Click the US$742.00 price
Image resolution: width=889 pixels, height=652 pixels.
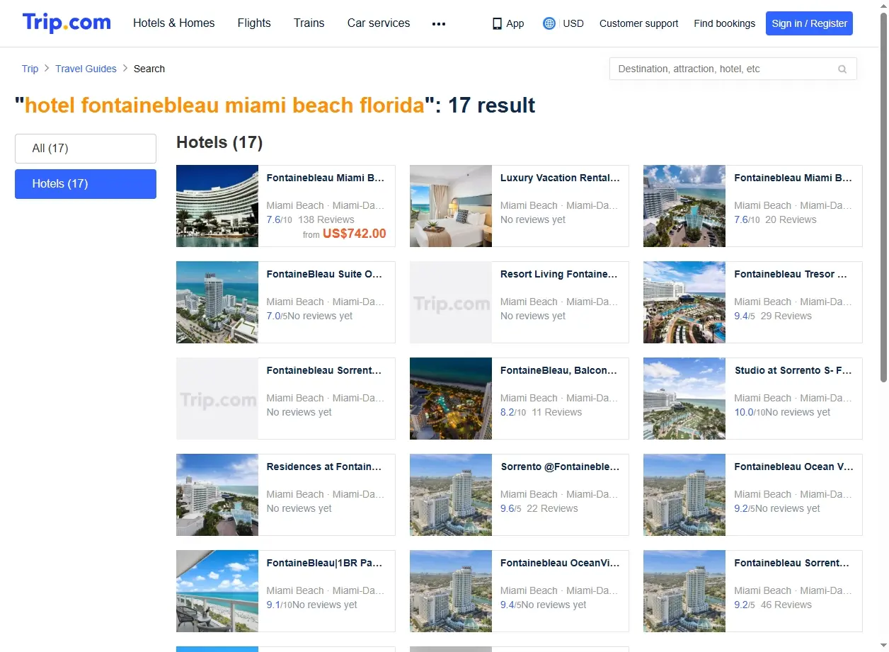[x=355, y=234]
